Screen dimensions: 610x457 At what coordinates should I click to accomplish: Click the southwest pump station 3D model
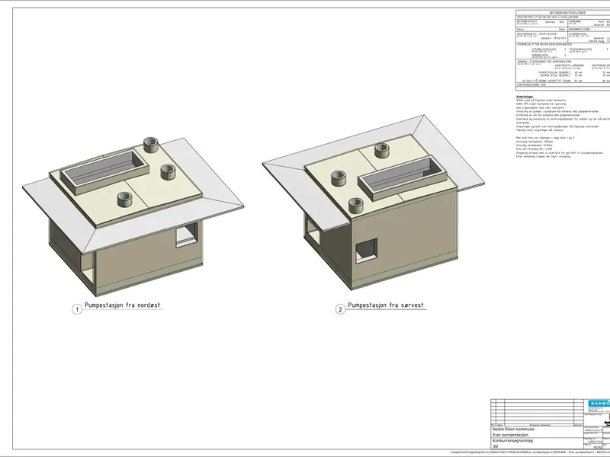click(x=374, y=203)
